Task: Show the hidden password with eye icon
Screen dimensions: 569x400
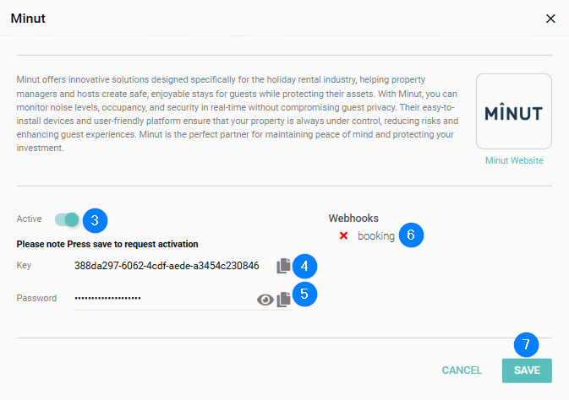Action: (265, 299)
